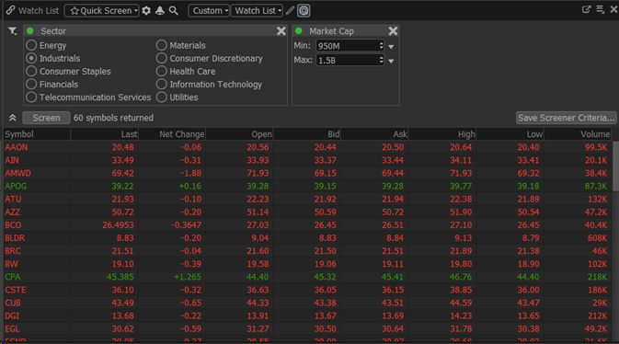Remove the Market Cap filter with its X

393,30
